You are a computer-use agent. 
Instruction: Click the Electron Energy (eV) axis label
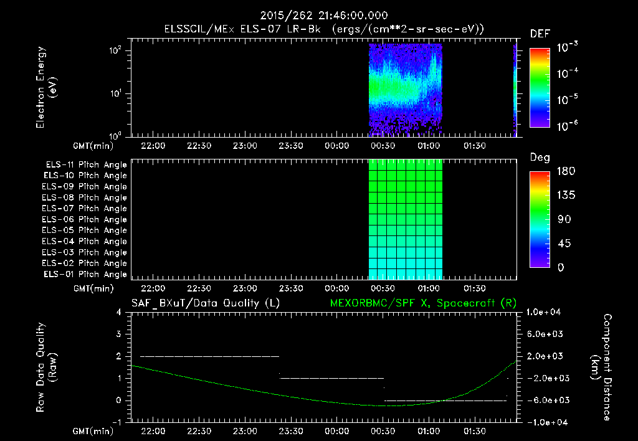click(45, 87)
